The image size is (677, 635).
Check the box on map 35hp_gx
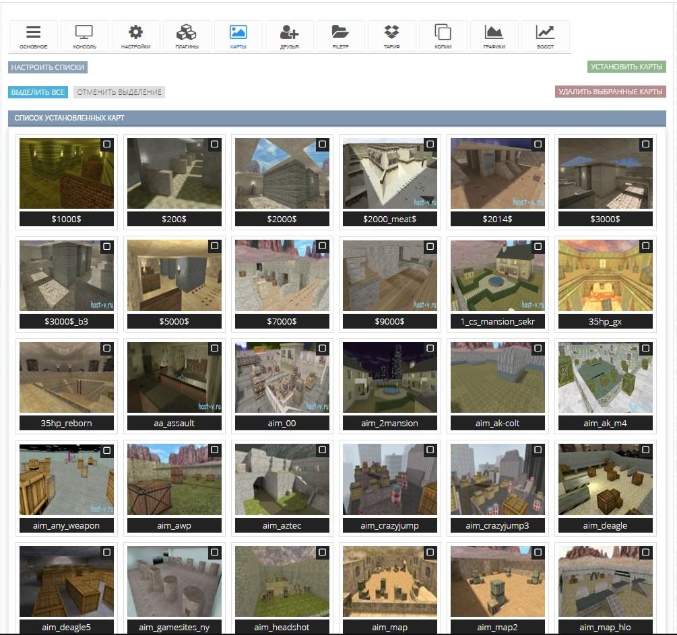645,246
